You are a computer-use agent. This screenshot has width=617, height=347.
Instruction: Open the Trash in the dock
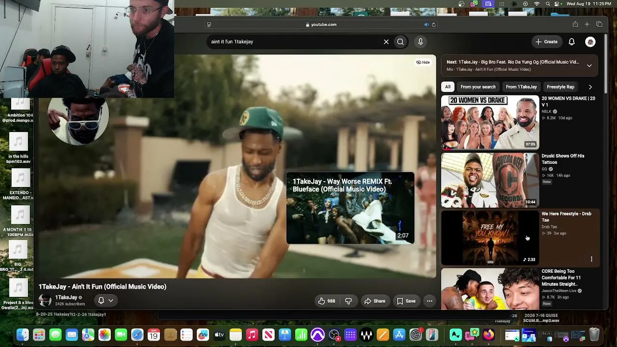594,334
